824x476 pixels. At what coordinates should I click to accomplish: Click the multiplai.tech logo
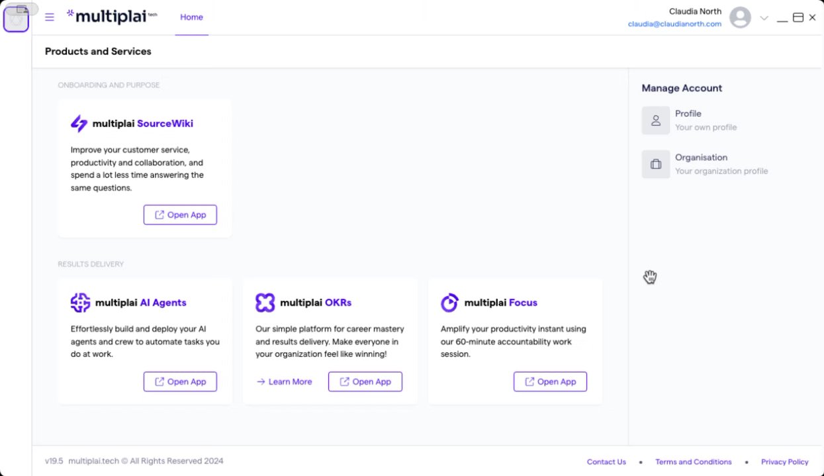click(x=112, y=17)
